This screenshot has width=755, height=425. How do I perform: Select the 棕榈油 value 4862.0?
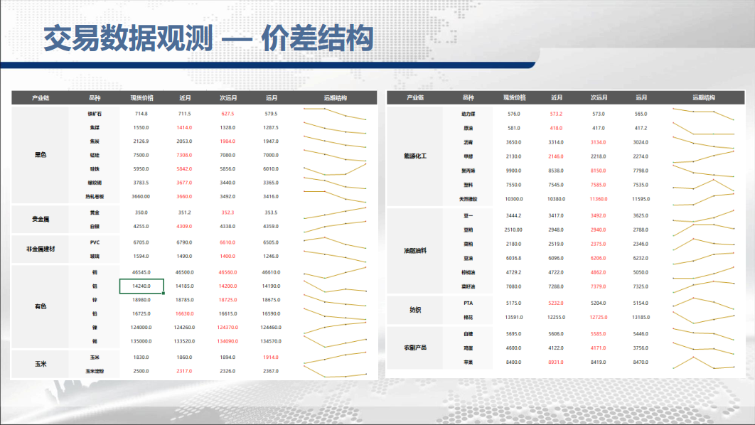(599, 272)
